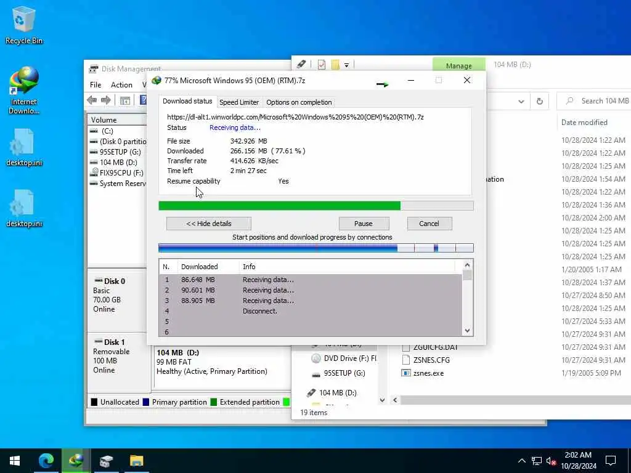The width and height of the screenshot is (631, 473).
Task: Click the IDM download dialog title icon
Action: click(x=157, y=81)
